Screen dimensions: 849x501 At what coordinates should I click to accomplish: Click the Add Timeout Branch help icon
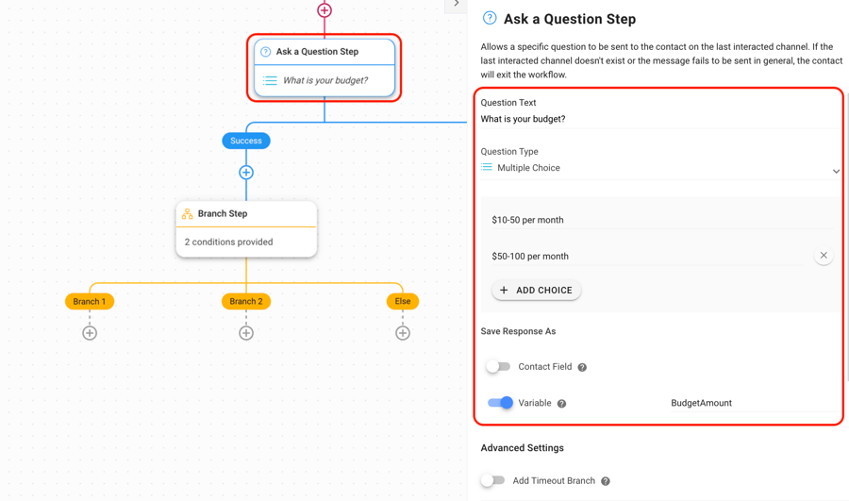pyautogui.click(x=606, y=481)
